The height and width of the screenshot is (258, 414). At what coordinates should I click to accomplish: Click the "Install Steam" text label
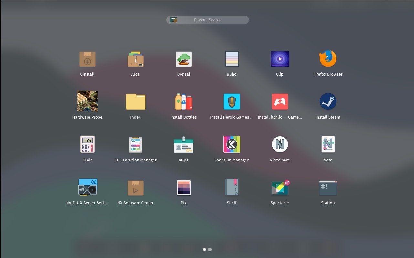click(328, 117)
